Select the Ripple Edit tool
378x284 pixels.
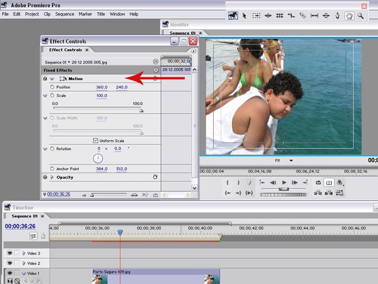[268, 16]
